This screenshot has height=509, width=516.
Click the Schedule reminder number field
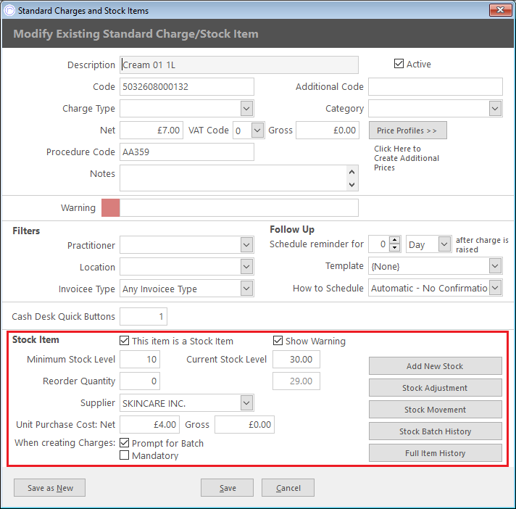coord(379,244)
